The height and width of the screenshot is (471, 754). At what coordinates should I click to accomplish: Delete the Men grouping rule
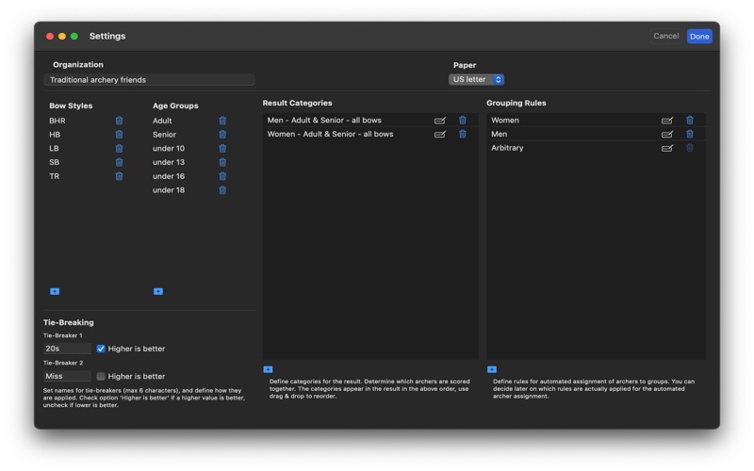(690, 134)
